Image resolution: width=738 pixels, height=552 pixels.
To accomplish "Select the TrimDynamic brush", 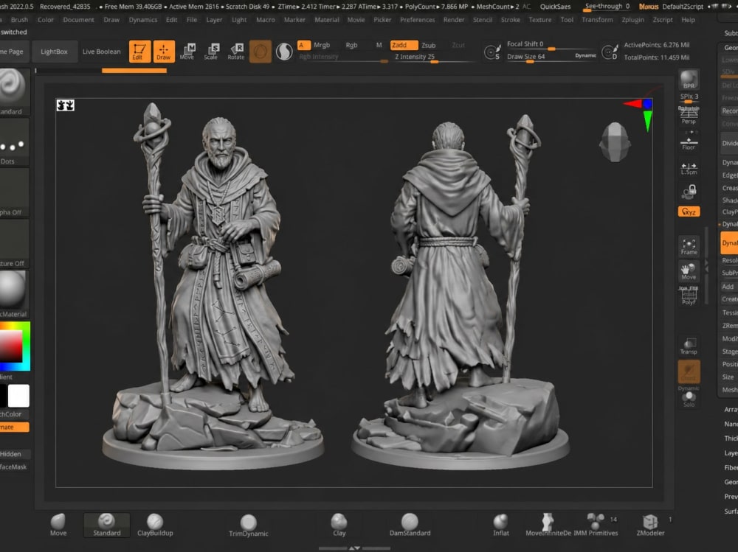I will coord(249,525).
